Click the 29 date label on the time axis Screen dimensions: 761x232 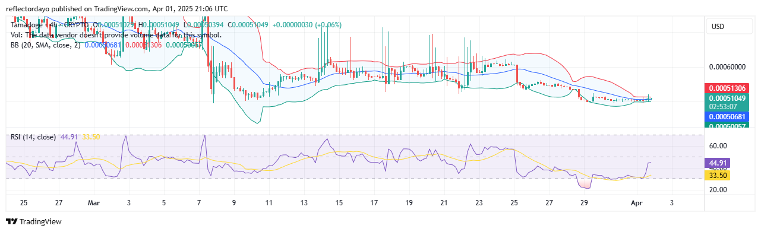click(584, 202)
